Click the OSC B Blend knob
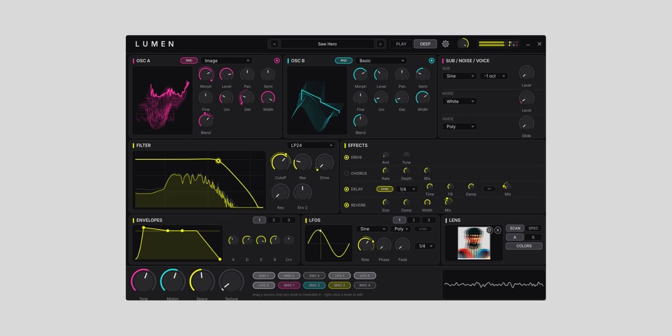Screen dimensions: 672x336 point(360,120)
